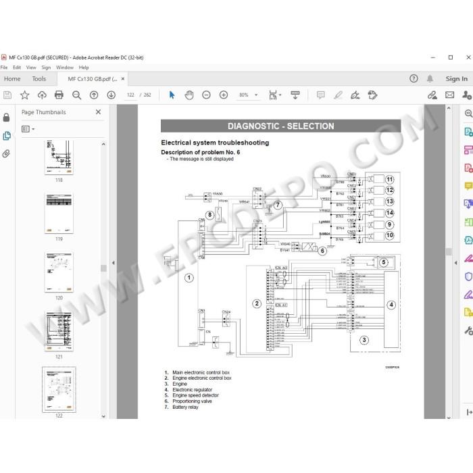The width and height of the screenshot is (473, 473).
Task: Switch to the Tools tab
Action: coord(39,79)
